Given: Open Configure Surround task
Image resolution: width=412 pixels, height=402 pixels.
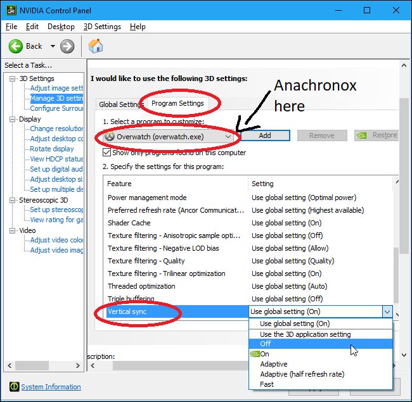Looking at the screenshot, I should [x=56, y=108].
